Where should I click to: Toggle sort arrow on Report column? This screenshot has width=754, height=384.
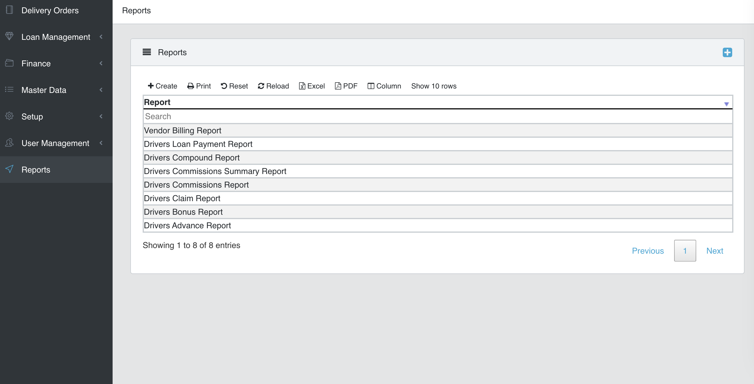tap(726, 104)
